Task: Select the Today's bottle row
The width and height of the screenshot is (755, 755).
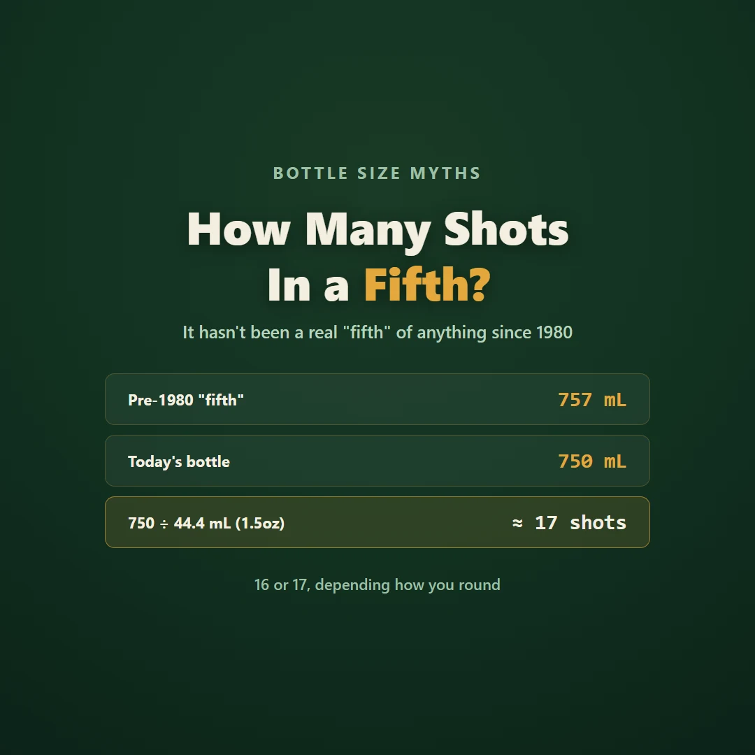Action: pos(377,461)
